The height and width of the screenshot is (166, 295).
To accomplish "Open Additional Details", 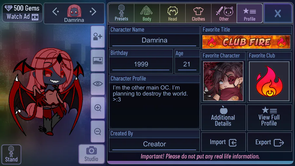I will [x=223, y=118].
